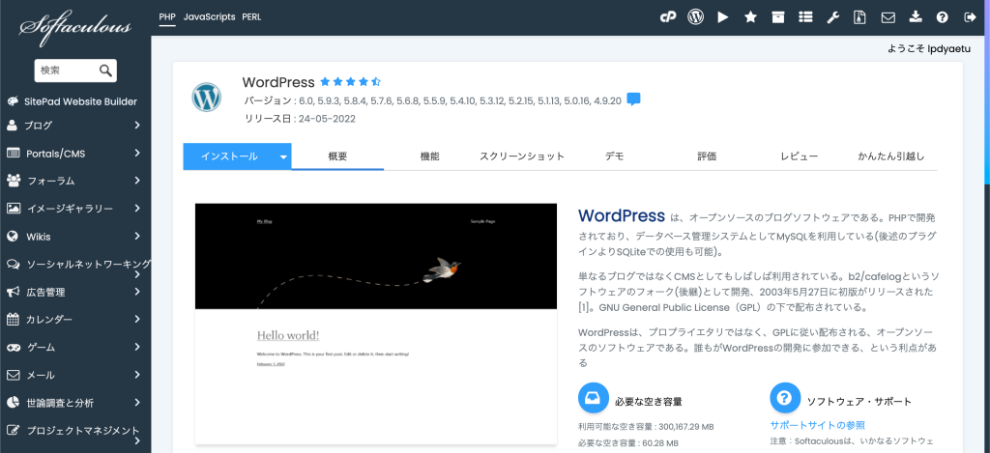This screenshot has width=990, height=453.
Task: Open the サポートサイトの参照 link
Action: (x=818, y=425)
